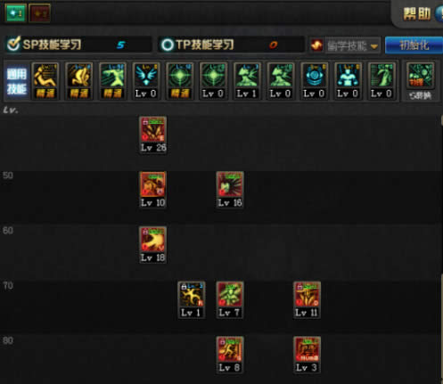Open the 偷学技能 dropdown
The width and height of the screenshot is (443, 384).
click(352, 45)
